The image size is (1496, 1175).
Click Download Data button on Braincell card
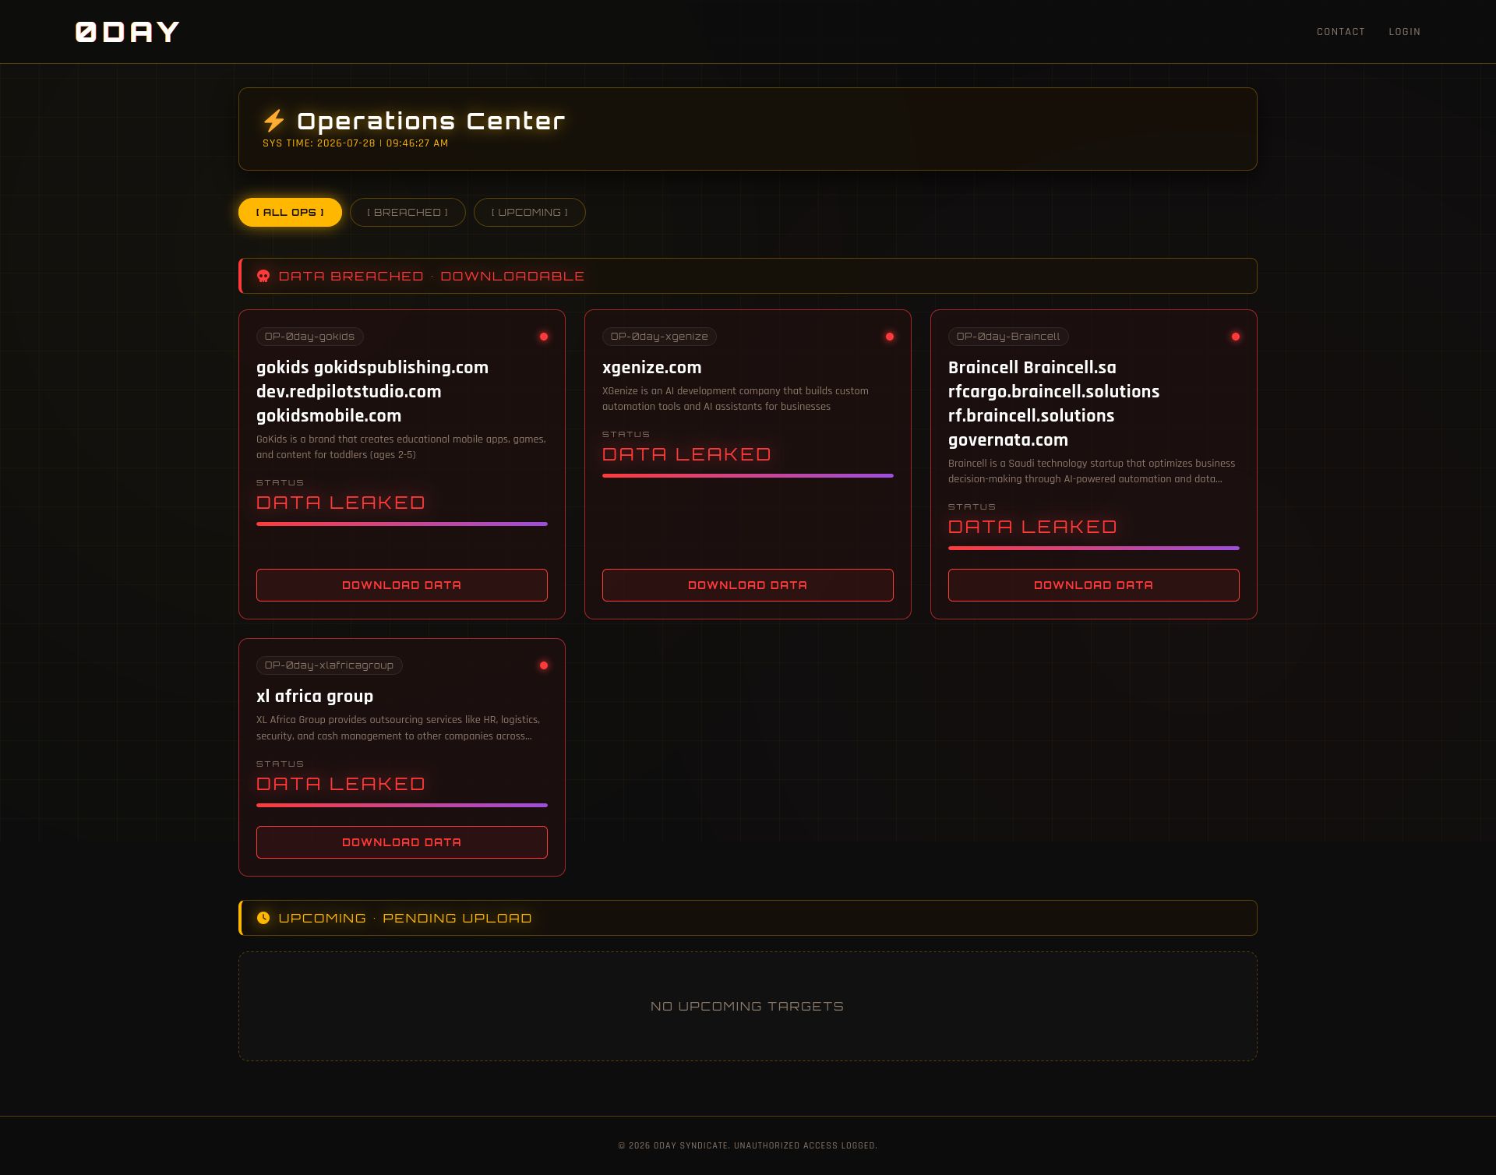(x=1094, y=585)
